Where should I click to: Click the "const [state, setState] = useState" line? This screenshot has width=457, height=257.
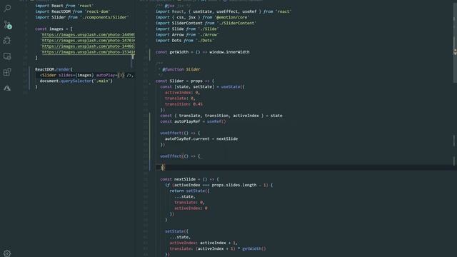(202, 87)
